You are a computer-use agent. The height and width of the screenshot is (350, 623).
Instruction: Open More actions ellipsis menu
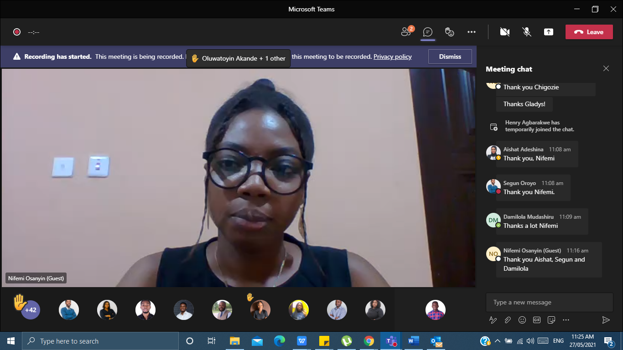click(472, 32)
